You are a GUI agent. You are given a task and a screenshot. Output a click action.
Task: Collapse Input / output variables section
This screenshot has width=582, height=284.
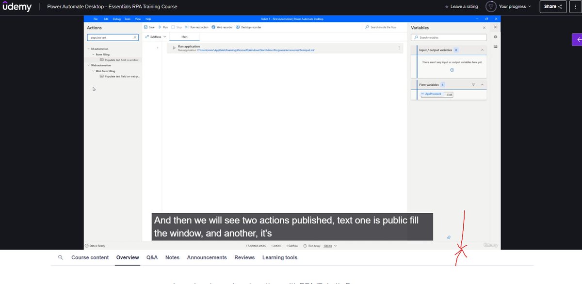482,50
